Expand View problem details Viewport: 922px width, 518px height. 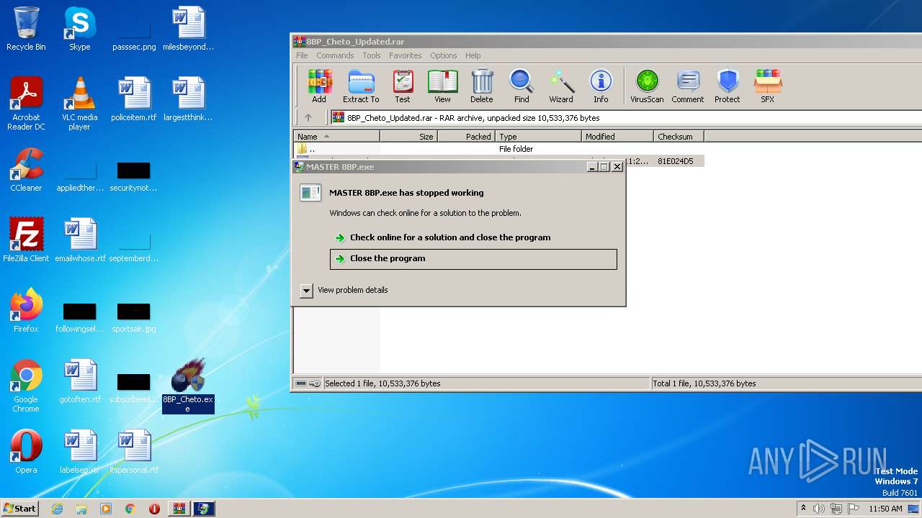point(306,290)
